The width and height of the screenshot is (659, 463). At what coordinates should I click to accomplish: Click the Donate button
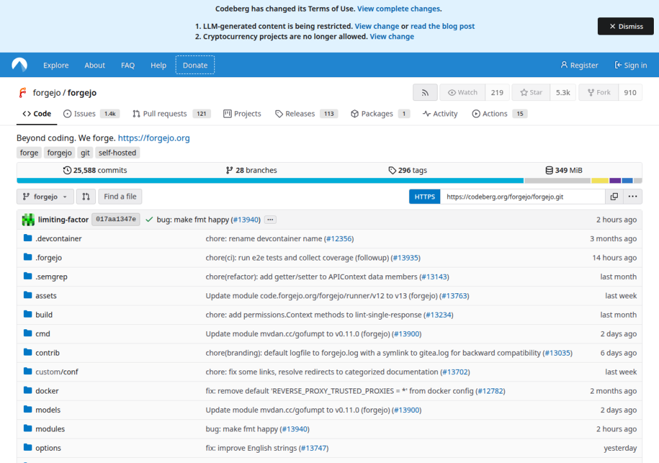(x=195, y=65)
